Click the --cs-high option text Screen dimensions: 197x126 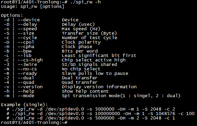coord(30,60)
